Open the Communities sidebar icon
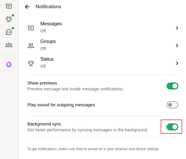 tap(9, 45)
